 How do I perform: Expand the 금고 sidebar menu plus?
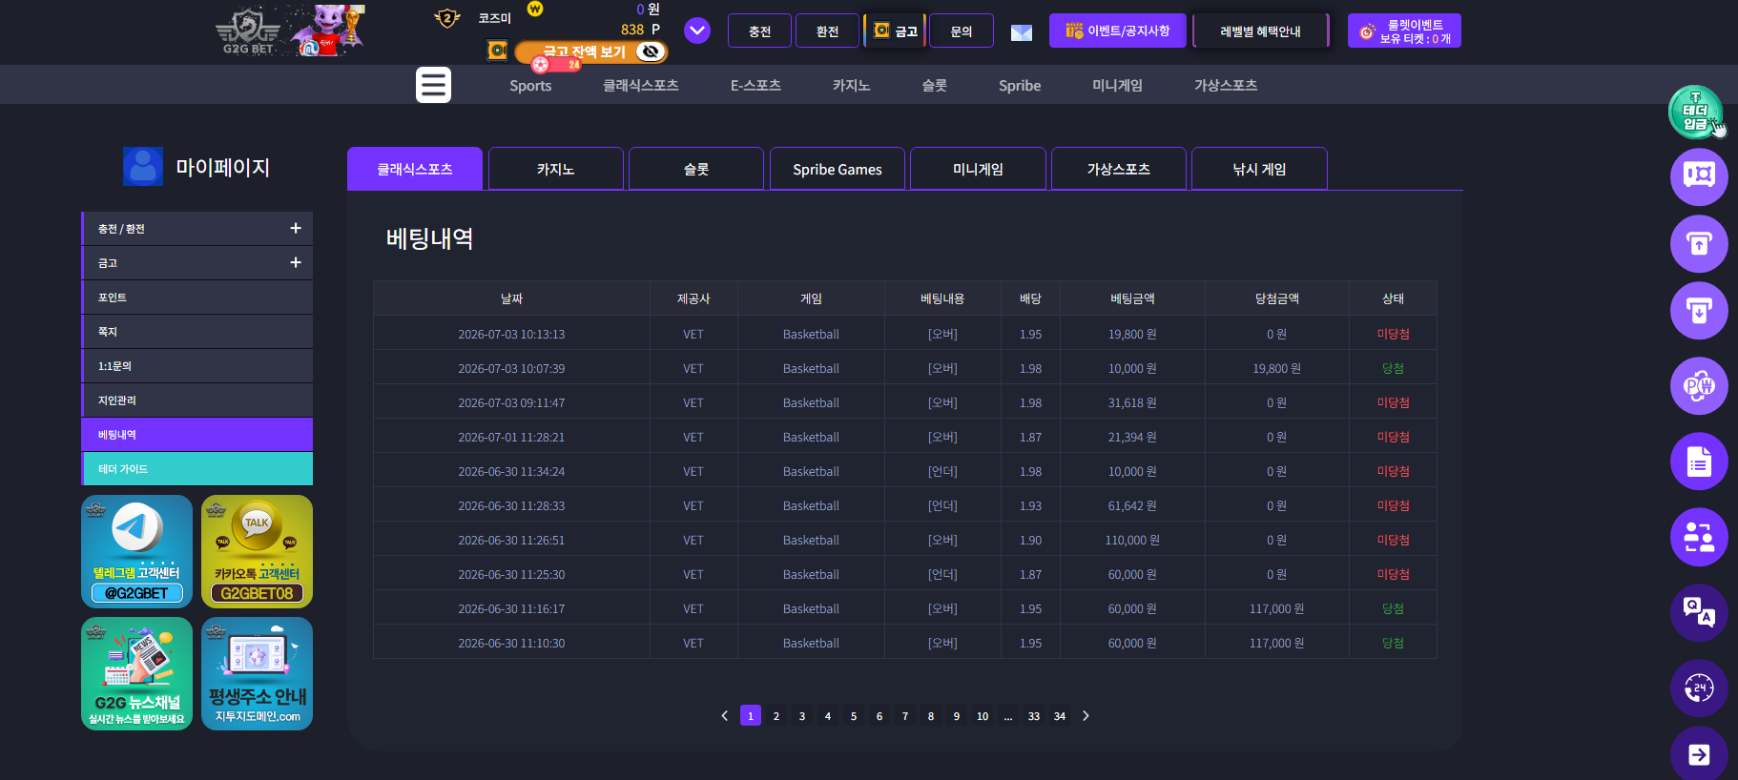[296, 262]
